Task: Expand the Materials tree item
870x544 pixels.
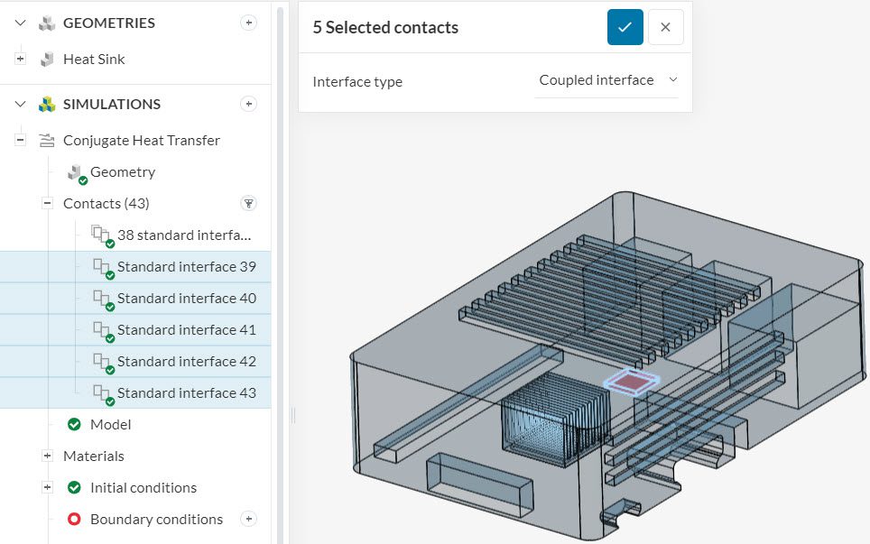Action: [x=45, y=456]
